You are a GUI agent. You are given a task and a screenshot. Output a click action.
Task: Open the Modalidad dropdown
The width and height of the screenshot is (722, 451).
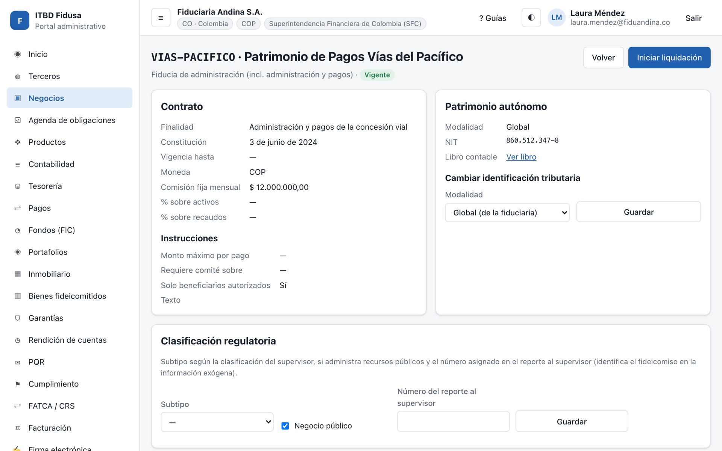point(507,213)
